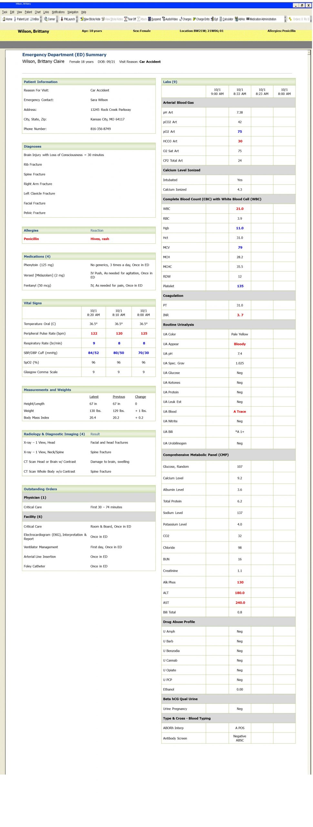Screen dimensions: 313x827
Task: Open the Calculator tool
Action: 226,19
